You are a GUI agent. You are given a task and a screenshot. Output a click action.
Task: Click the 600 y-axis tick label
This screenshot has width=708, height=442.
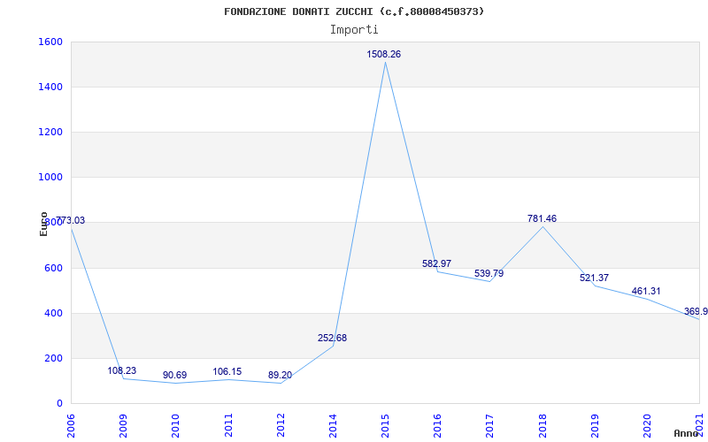coord(52,268)
